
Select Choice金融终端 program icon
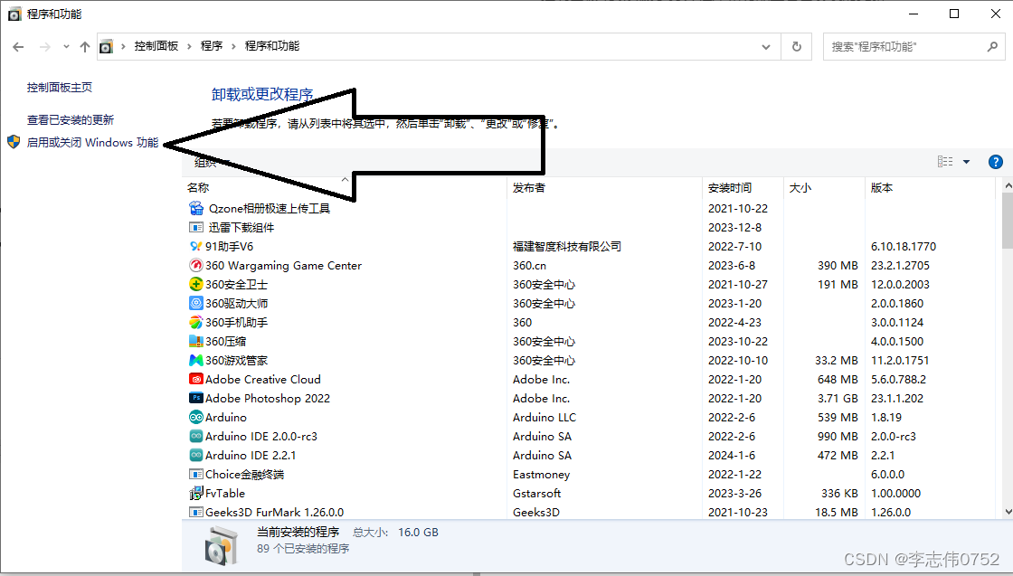[x=195, y=474]
